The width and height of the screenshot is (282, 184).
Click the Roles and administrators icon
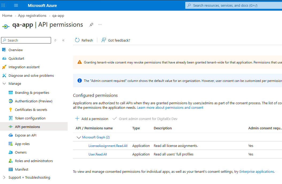pyautogui.click(x=11, y=161)
